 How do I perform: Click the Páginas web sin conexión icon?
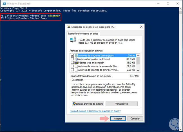click(76, 63)
